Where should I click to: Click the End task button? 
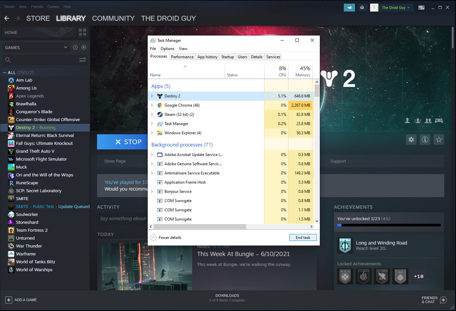pyautogui.click(x=303, y=238)
